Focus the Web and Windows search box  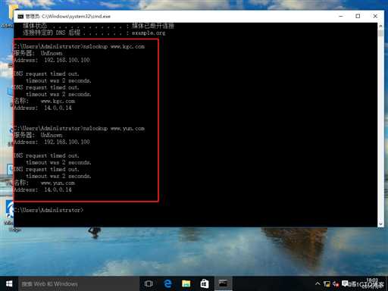point(79,284)
